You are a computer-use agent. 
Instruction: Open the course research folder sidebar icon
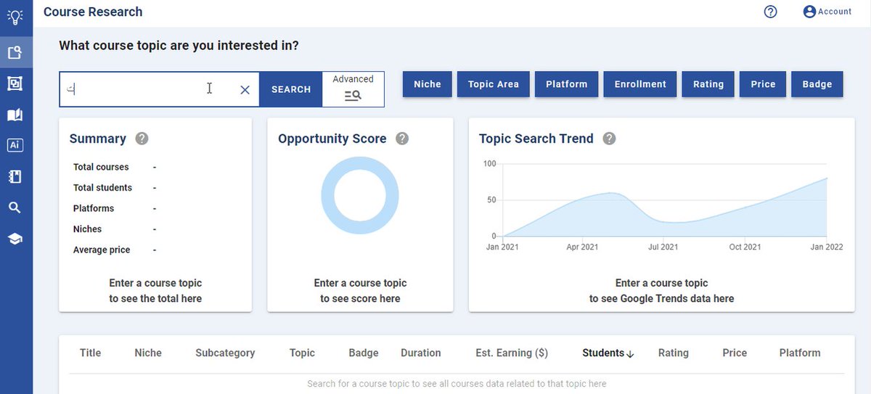click(x=15, y=52)
